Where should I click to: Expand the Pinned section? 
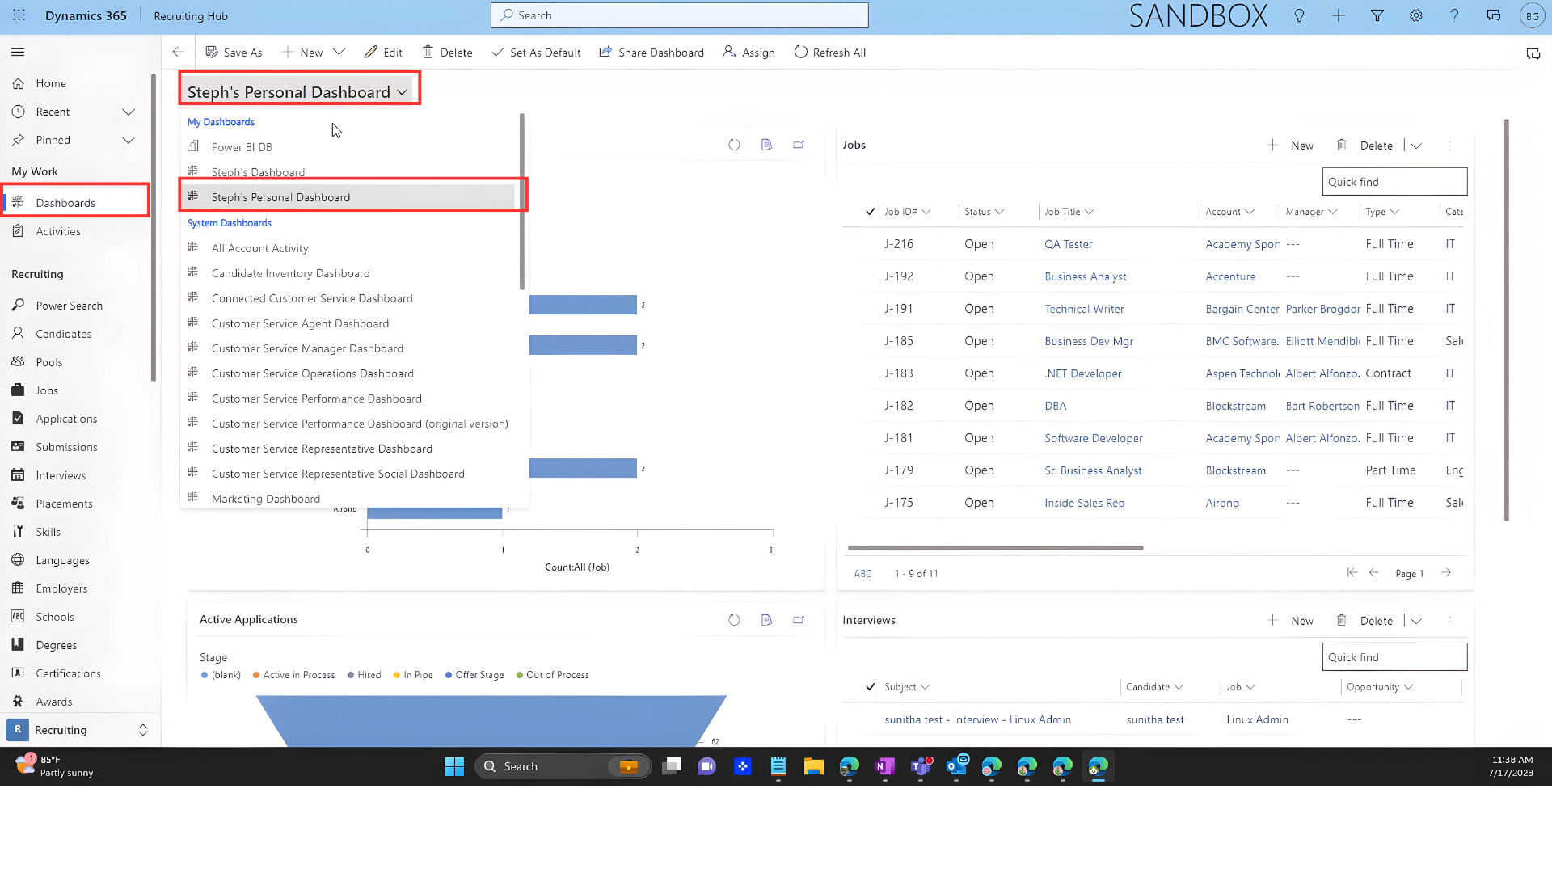128,140
